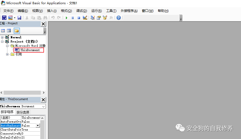Run macro with the green play icon
Screen dimensions: 241x139
66,18
